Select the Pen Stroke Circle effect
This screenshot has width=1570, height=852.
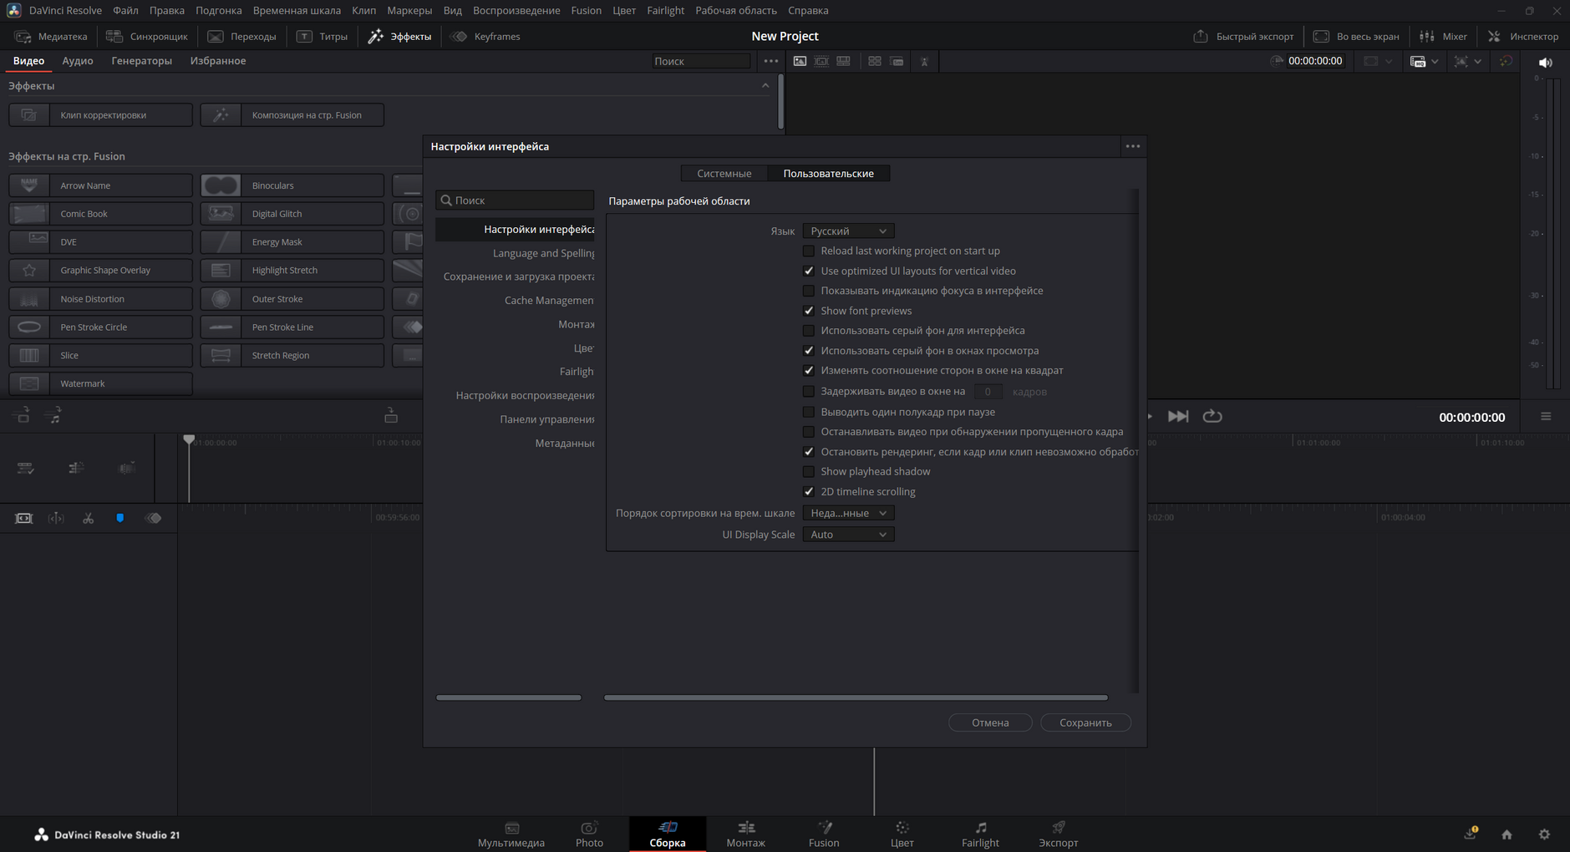pos(101,327)
